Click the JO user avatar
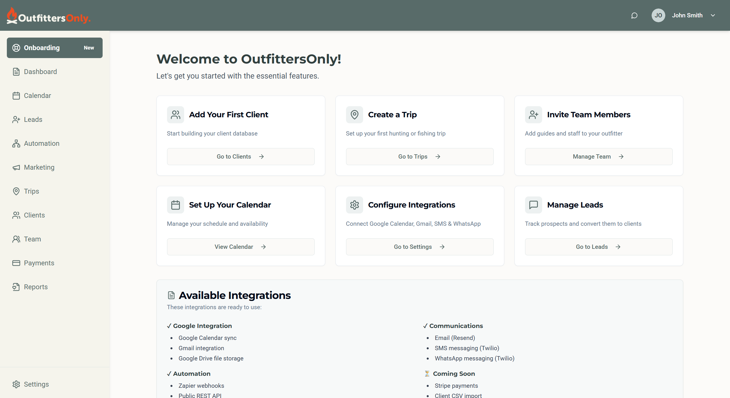730x398 pixels. pos(658,15)
